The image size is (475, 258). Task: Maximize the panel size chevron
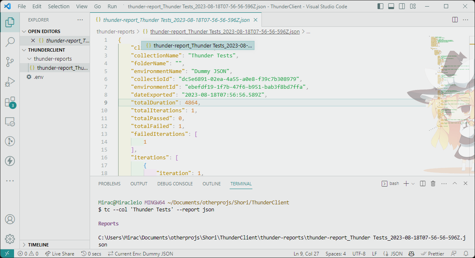tap(455, 184)
